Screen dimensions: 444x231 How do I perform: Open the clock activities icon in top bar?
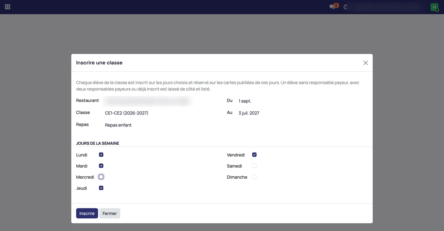pyautogui.click(x=346, y=7)
